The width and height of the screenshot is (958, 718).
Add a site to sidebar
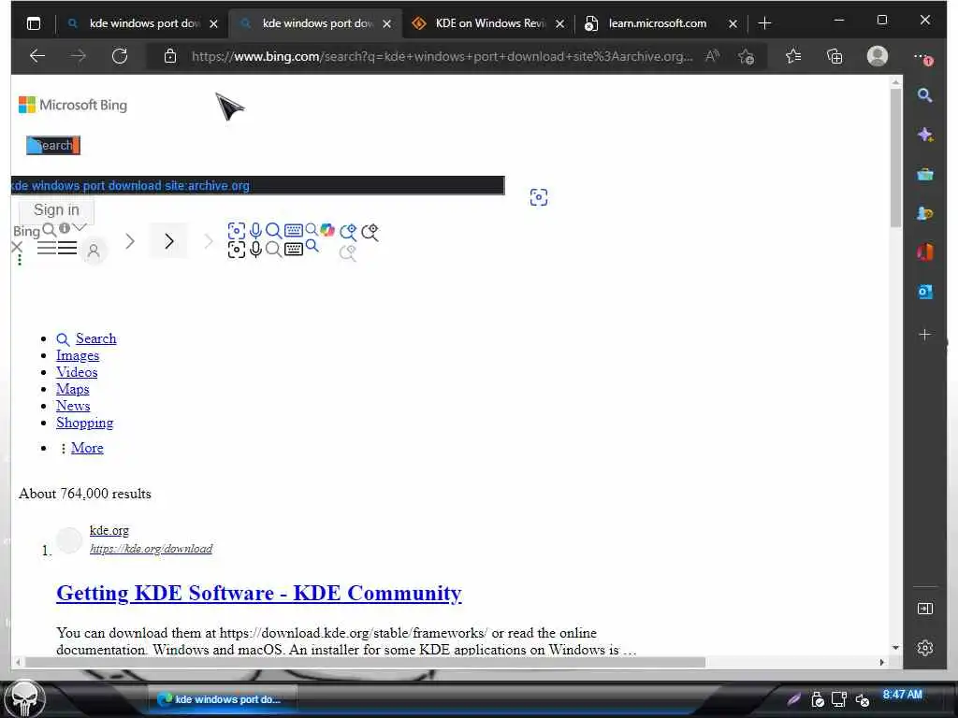point(925,335)
